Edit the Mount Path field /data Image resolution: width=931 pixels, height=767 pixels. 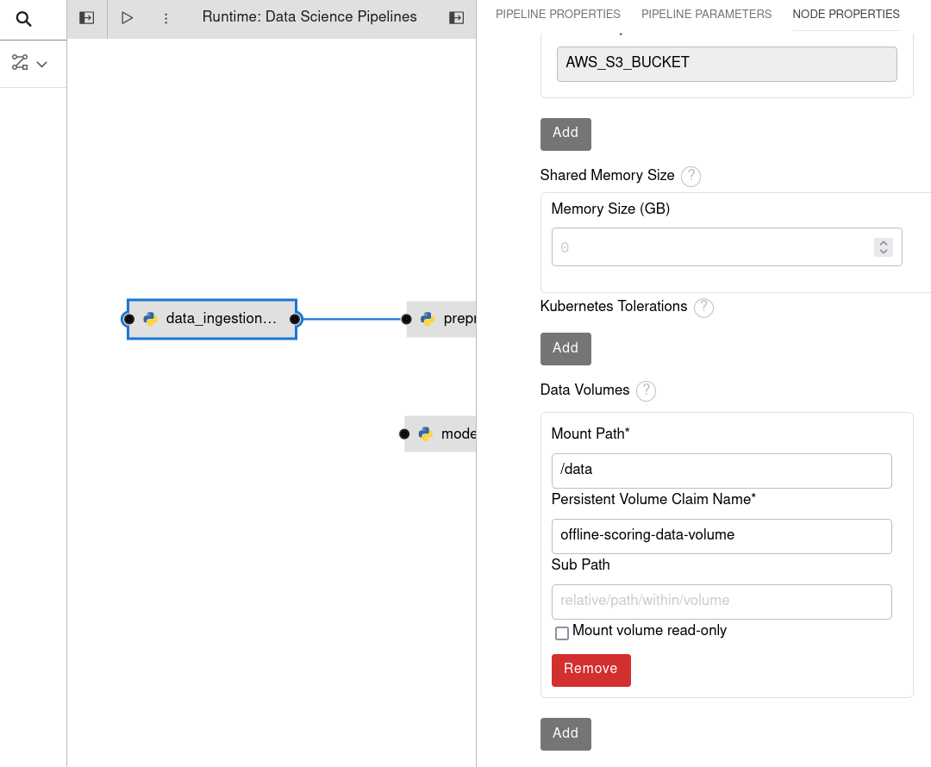click(x=721, y=471)
